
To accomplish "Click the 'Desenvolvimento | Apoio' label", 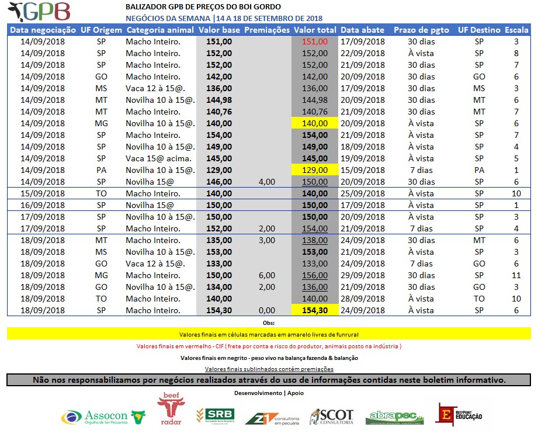I will (269, 393).
